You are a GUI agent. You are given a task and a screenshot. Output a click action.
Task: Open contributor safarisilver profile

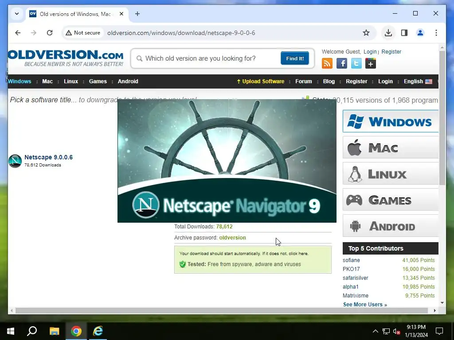[x=355, y=278]
